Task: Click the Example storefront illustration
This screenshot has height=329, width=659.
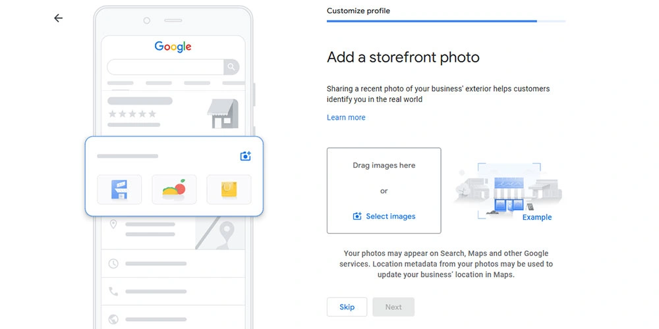Action: 507,192
